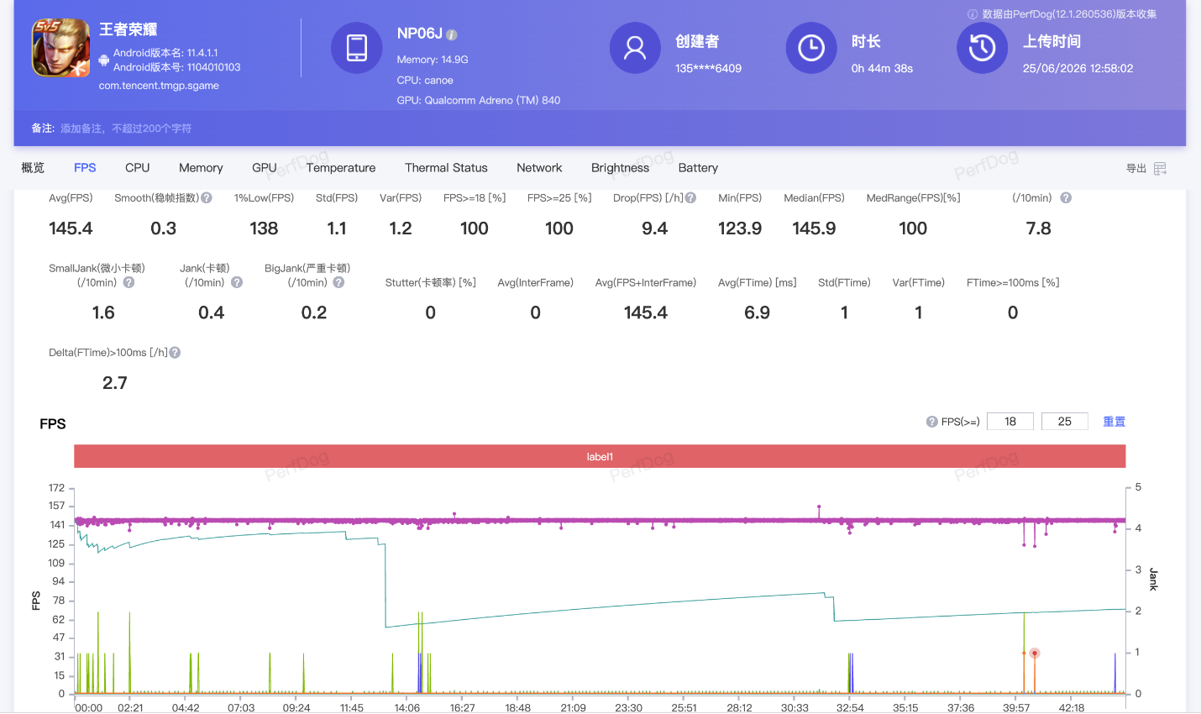Click the help icon beside Drop(FPS)
The height and width of the screenshot is (714, 1201).
click(690, 198)
